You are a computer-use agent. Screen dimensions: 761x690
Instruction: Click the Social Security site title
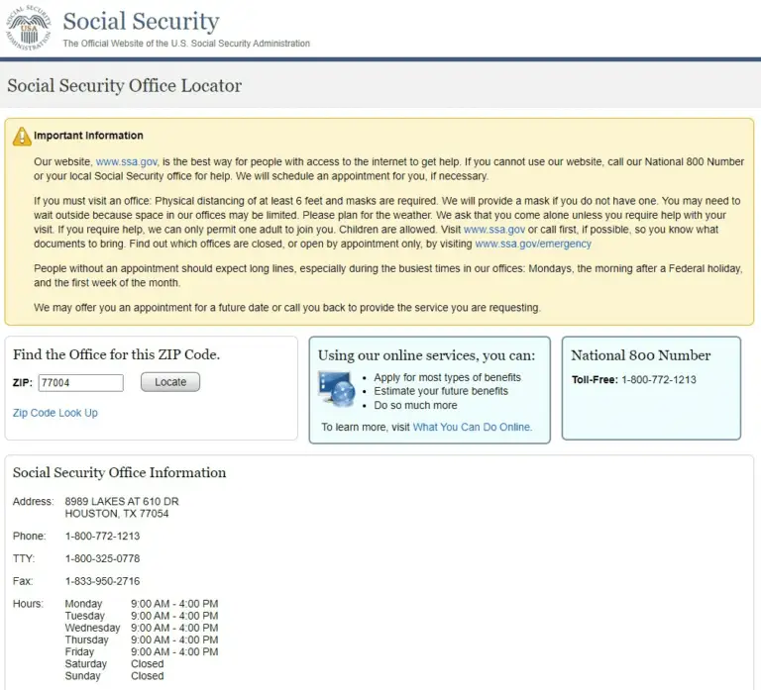click(x=142, y=22)
